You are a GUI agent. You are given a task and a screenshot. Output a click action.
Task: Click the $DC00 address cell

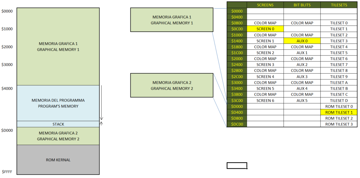237,124
